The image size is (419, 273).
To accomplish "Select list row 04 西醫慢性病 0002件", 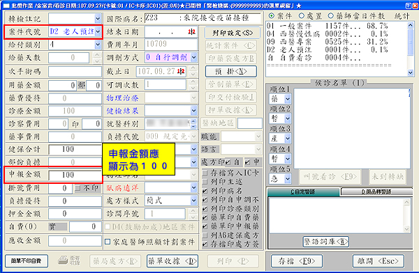I will pos(328,34).
